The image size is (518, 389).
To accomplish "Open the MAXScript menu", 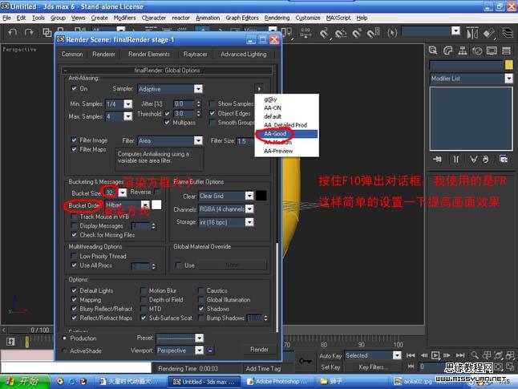I will click(x=338, y=18).
